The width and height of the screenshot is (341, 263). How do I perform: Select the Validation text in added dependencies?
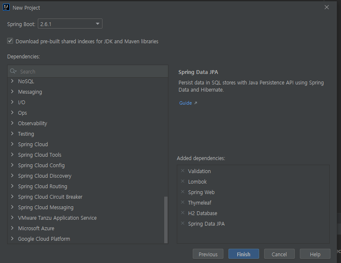click(x=199, y=171)
